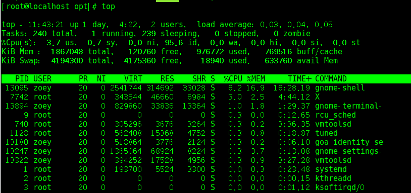The width and height of the screenshot is (411, 193).
Task: Click the PID column header
Action: pyautogui.click(x=22, y=79)
